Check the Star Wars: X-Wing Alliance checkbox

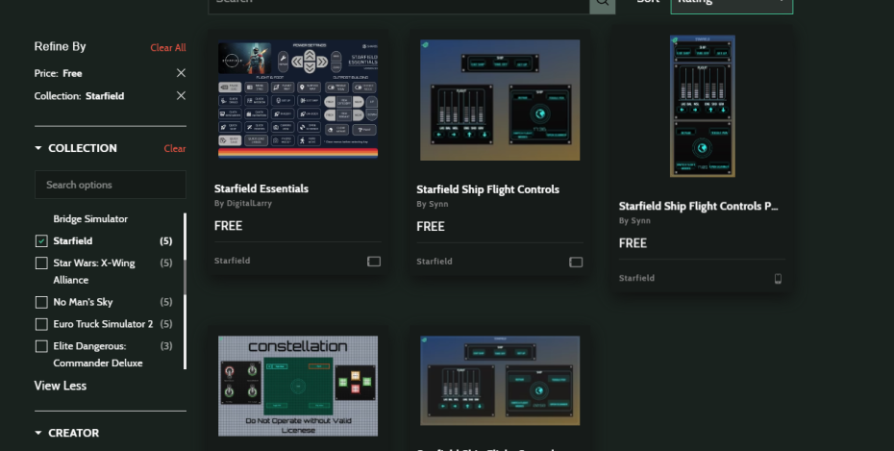[x=41, y=263]
